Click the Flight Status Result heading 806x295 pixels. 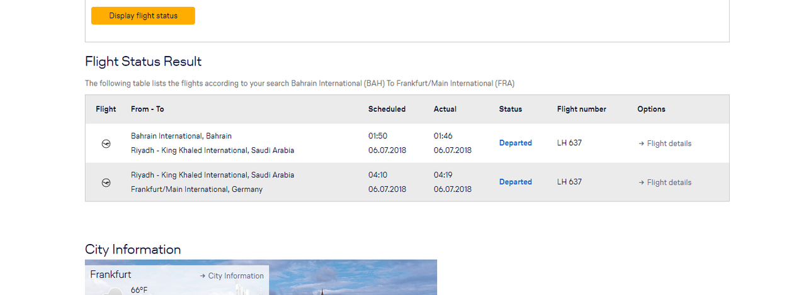[x=144, y=62]
